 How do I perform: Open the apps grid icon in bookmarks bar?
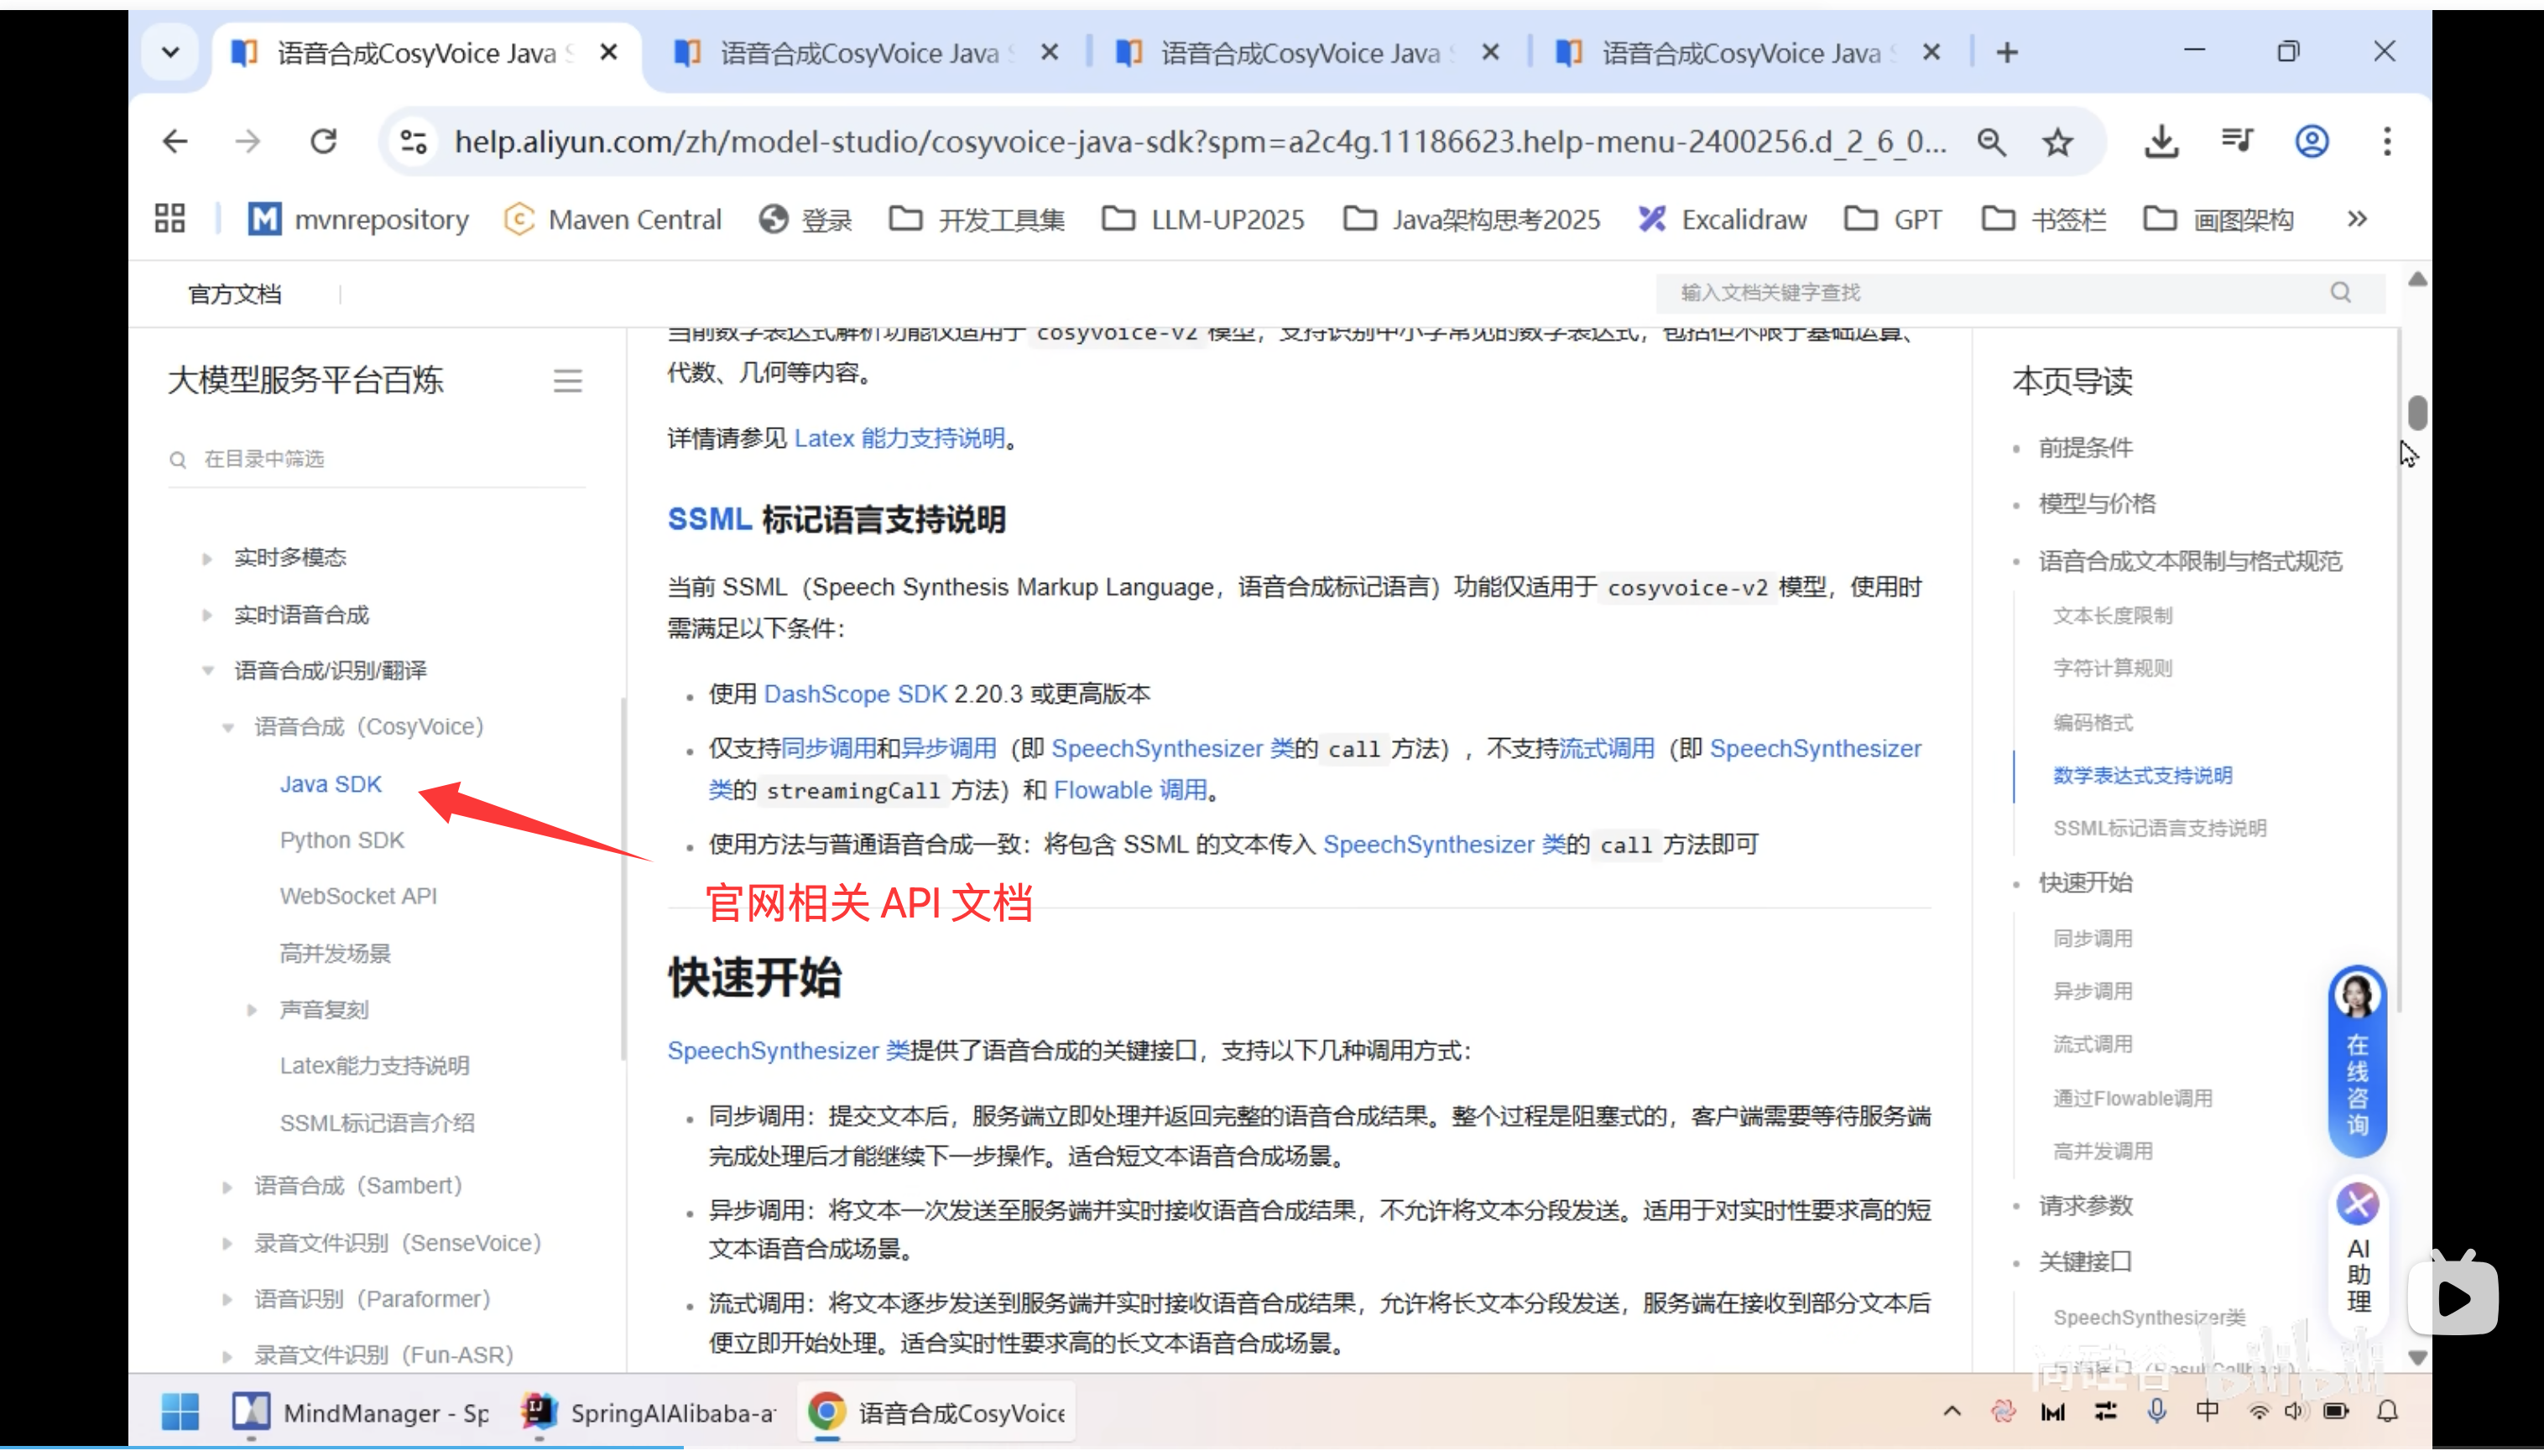click(170, 218)
